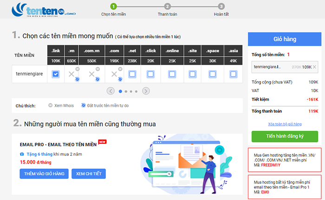This screenshot has width=325, height=200.
Task: Click the Tặng 6 tháng offer text
Action: click(39, 154)
